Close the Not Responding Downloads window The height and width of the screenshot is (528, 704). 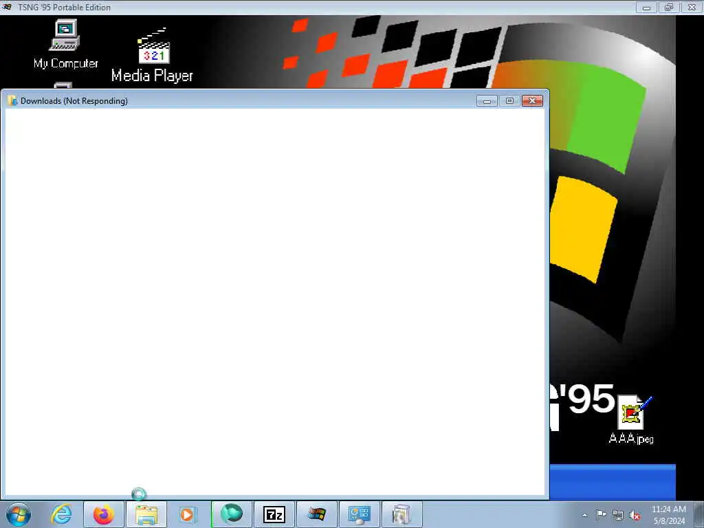pos(533,101)
